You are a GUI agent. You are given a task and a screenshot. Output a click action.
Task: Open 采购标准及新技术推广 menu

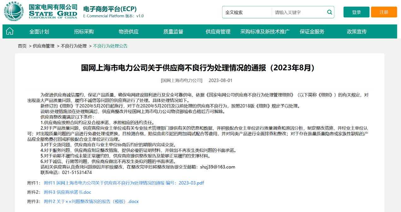point(265,32)
